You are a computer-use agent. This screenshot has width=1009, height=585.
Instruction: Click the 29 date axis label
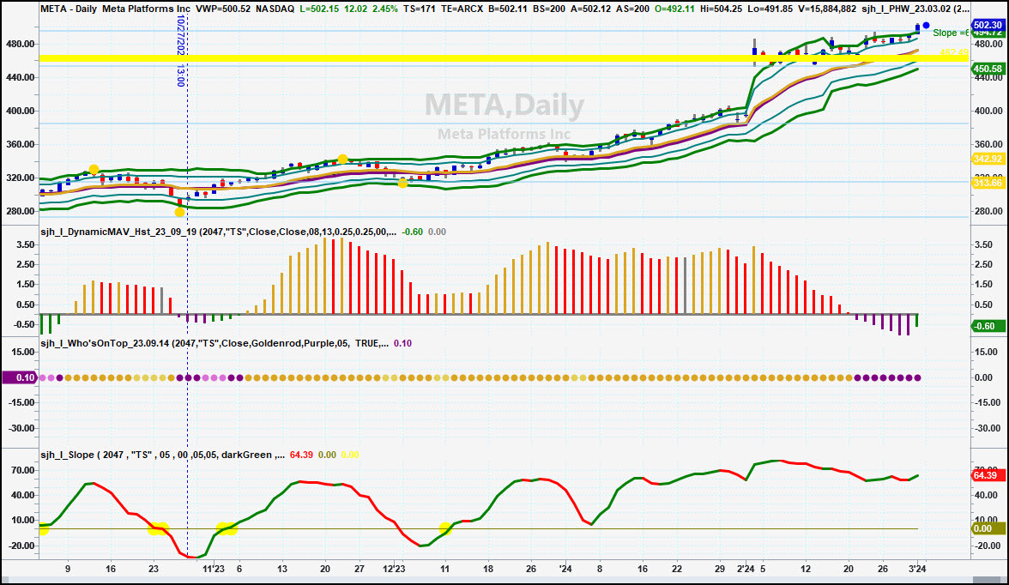(x=720, y=569)
